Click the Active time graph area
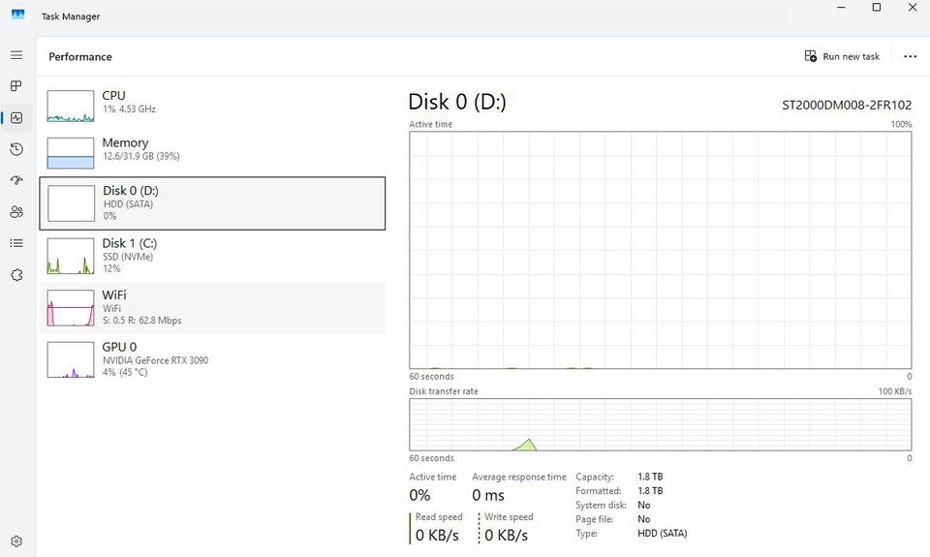Image resolution: width=930 pixels, height=557 pixels. [660, 250]
